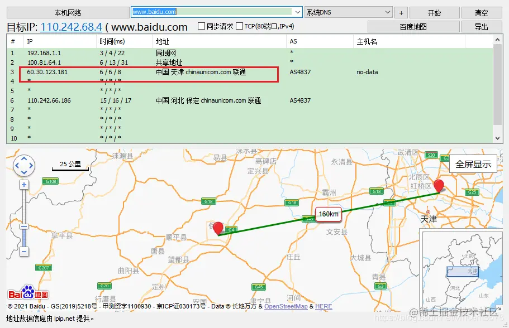The width and height of the screenshot is (509, 328).
Task: Zoom out the map with minus icon
Action: (24, 252)
